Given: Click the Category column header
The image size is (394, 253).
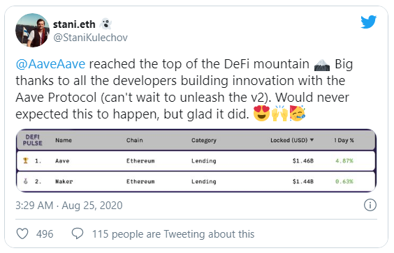Looking at the screenshot, I should 204,140.
